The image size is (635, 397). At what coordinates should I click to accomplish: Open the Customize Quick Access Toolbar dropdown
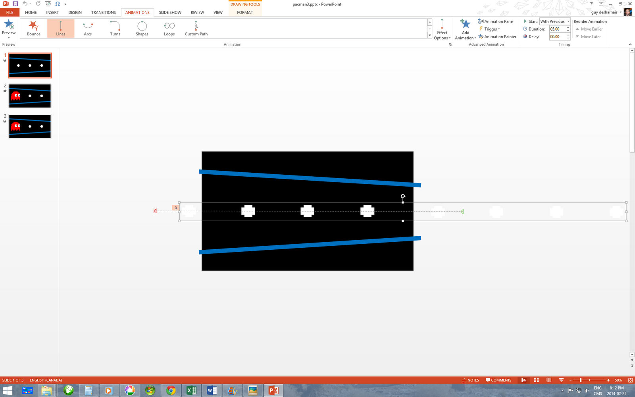(65, 4)
